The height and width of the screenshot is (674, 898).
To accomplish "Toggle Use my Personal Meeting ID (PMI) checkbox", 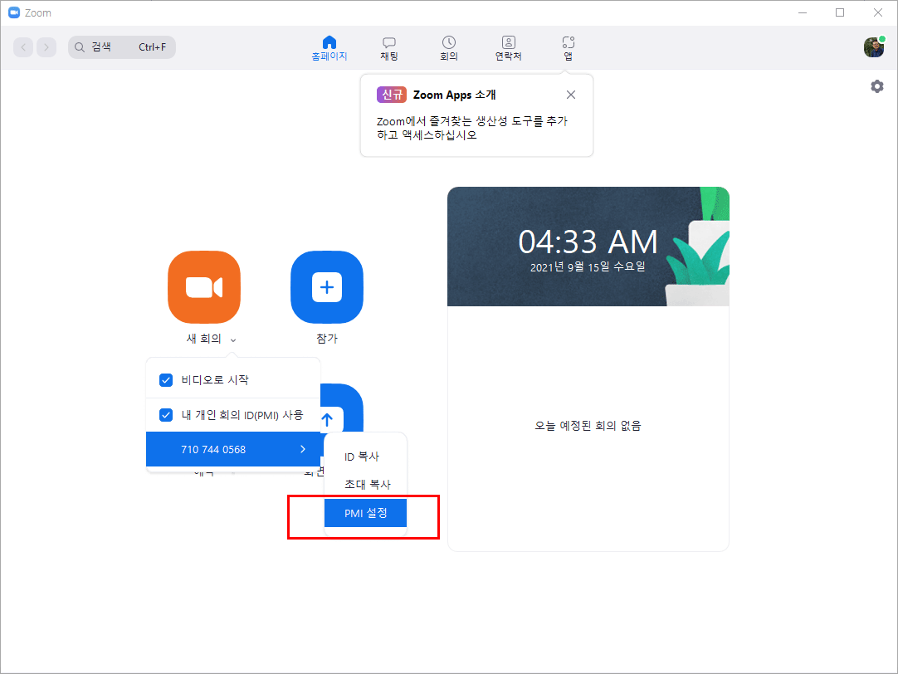I will tap(166, 415).
